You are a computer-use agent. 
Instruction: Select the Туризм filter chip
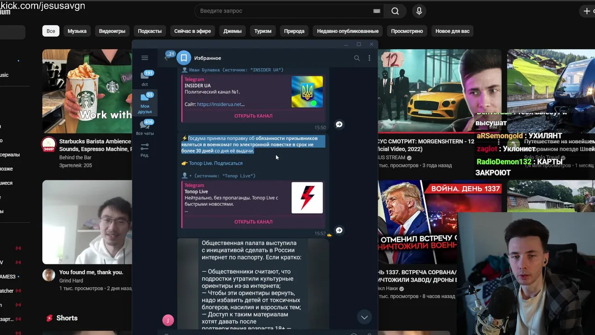[263, 31]
